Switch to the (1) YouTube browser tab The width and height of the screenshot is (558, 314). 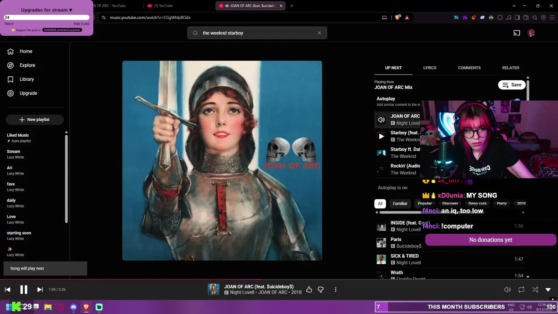click(178, 6)
